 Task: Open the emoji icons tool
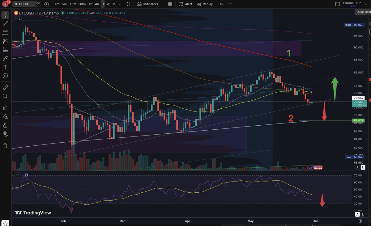coord(5,76)
